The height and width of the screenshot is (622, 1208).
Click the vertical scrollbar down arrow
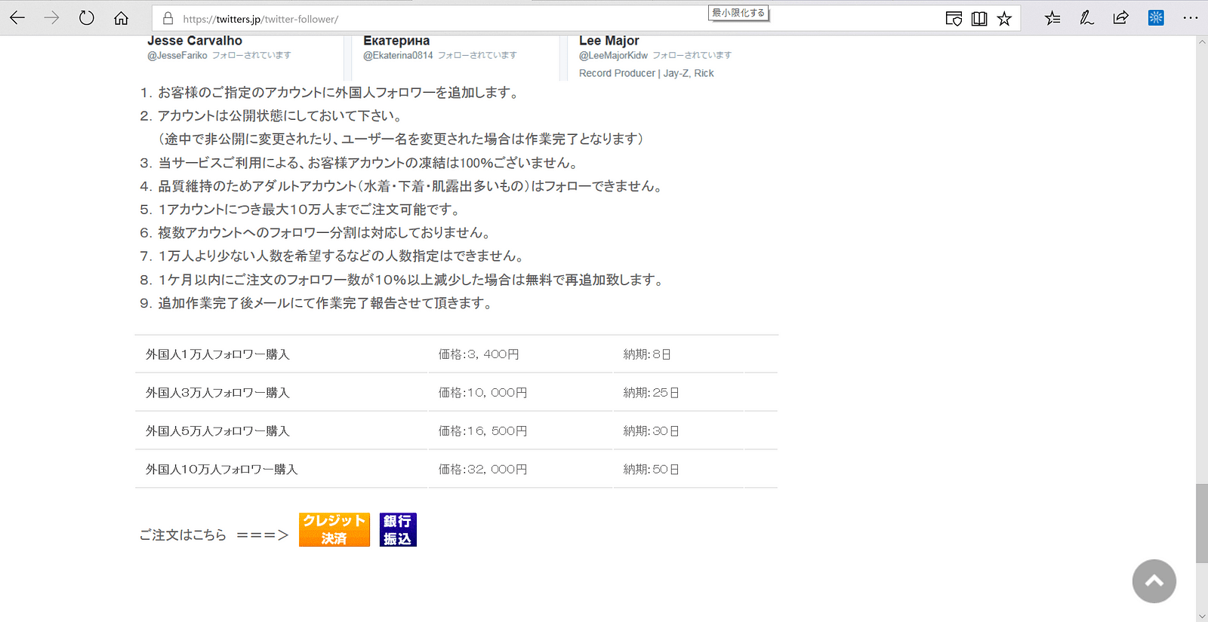pyautogui.click(x=1201, y=615)
